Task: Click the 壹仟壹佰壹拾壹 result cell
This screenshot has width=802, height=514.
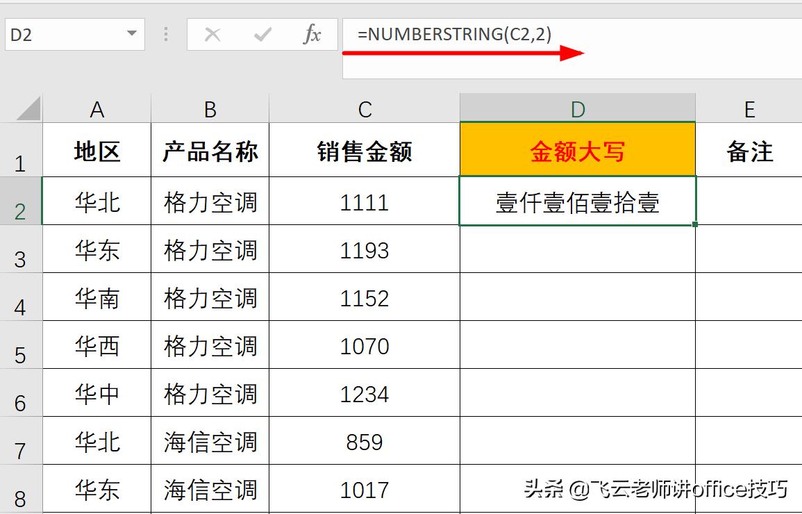Action: point(577,203)
